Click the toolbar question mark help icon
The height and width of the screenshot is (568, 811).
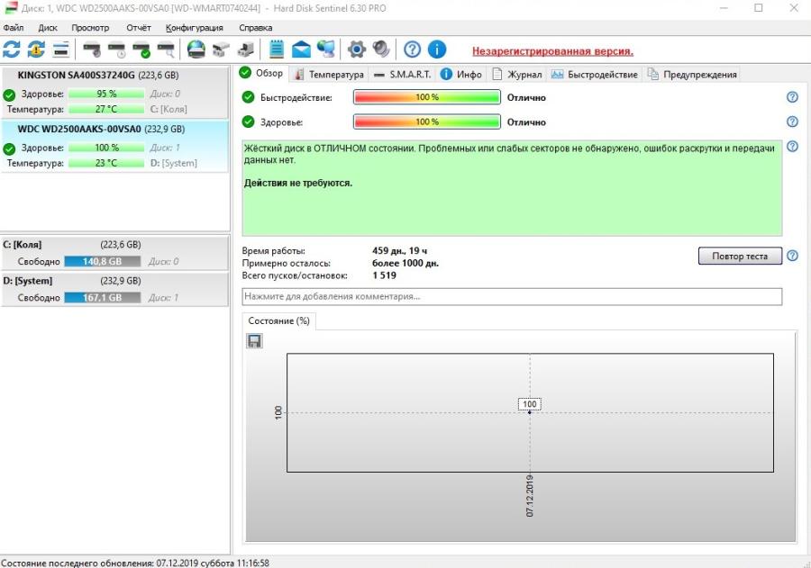click(412, 50)
